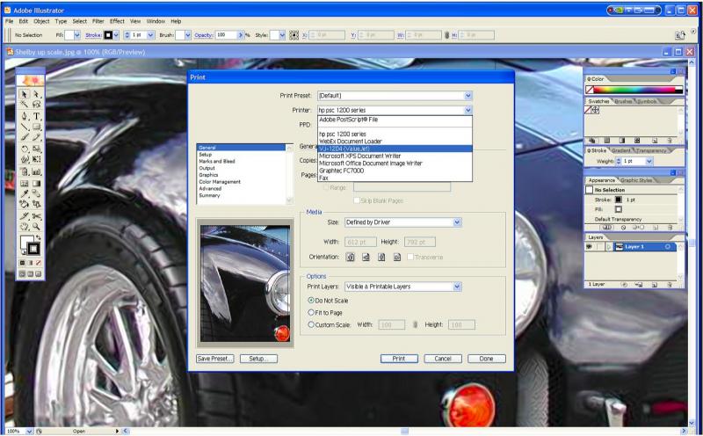This screenshot has height=436, width=703.
Task: Open the Print Preset dropdown
Action: coord(395,96)
